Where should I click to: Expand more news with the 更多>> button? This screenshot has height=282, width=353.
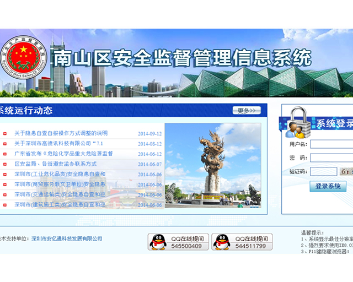coord(247,111)
